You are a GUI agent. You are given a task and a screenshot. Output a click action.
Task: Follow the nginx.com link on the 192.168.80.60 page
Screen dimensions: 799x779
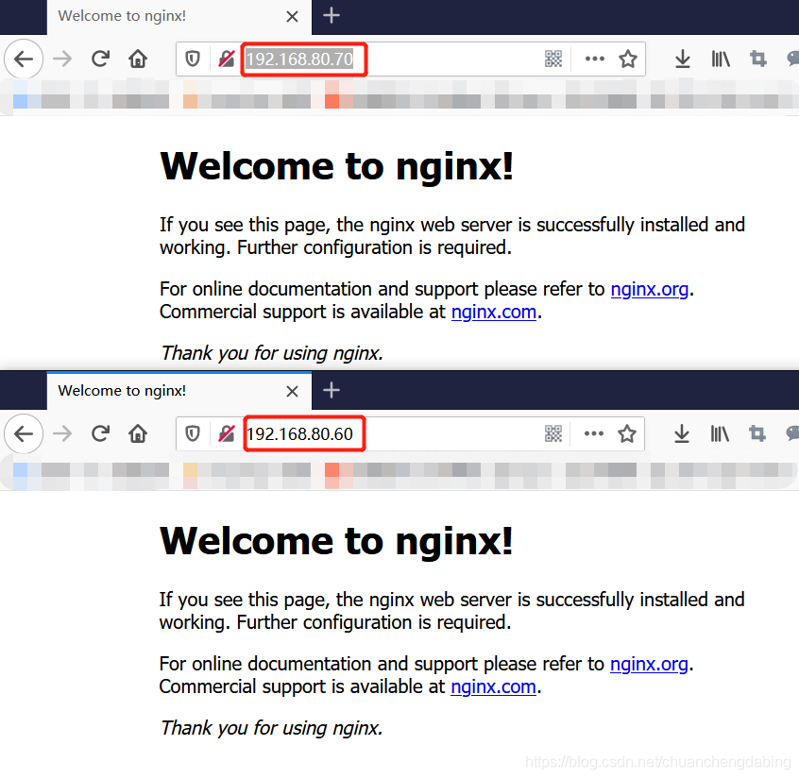pos(493,686)
